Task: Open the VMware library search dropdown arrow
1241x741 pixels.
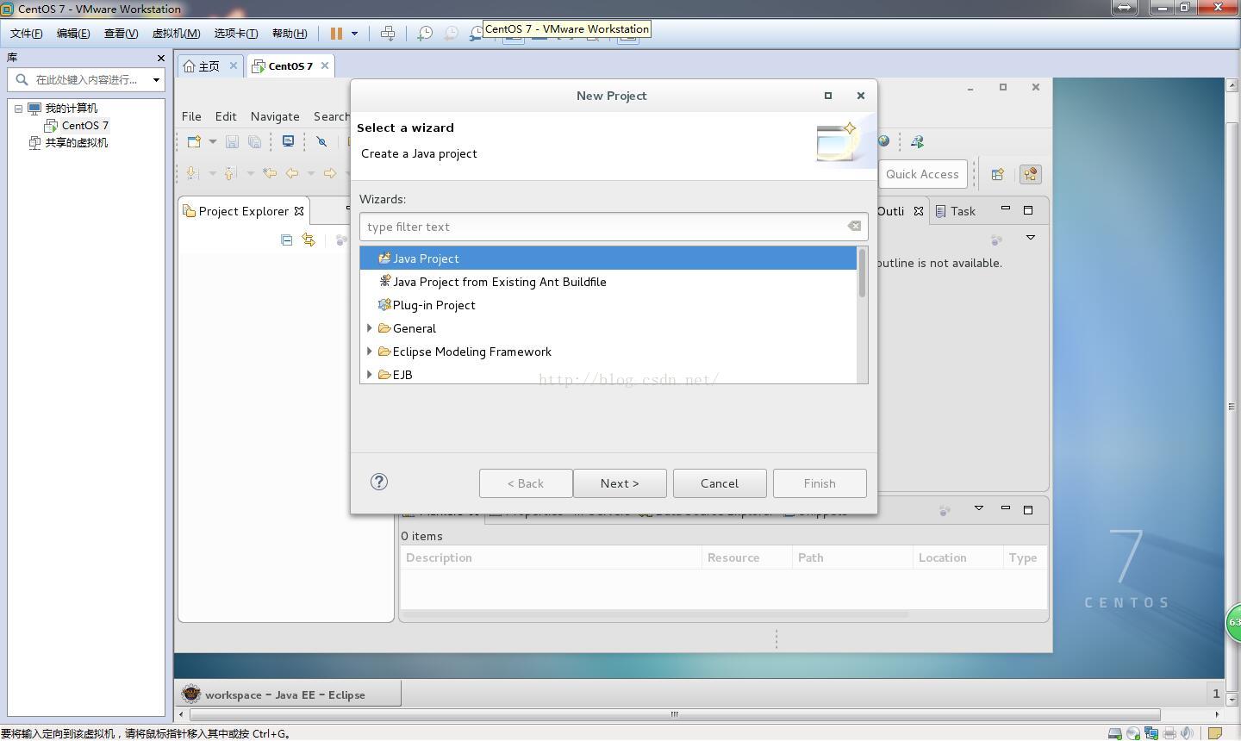Action: [156, 80]
